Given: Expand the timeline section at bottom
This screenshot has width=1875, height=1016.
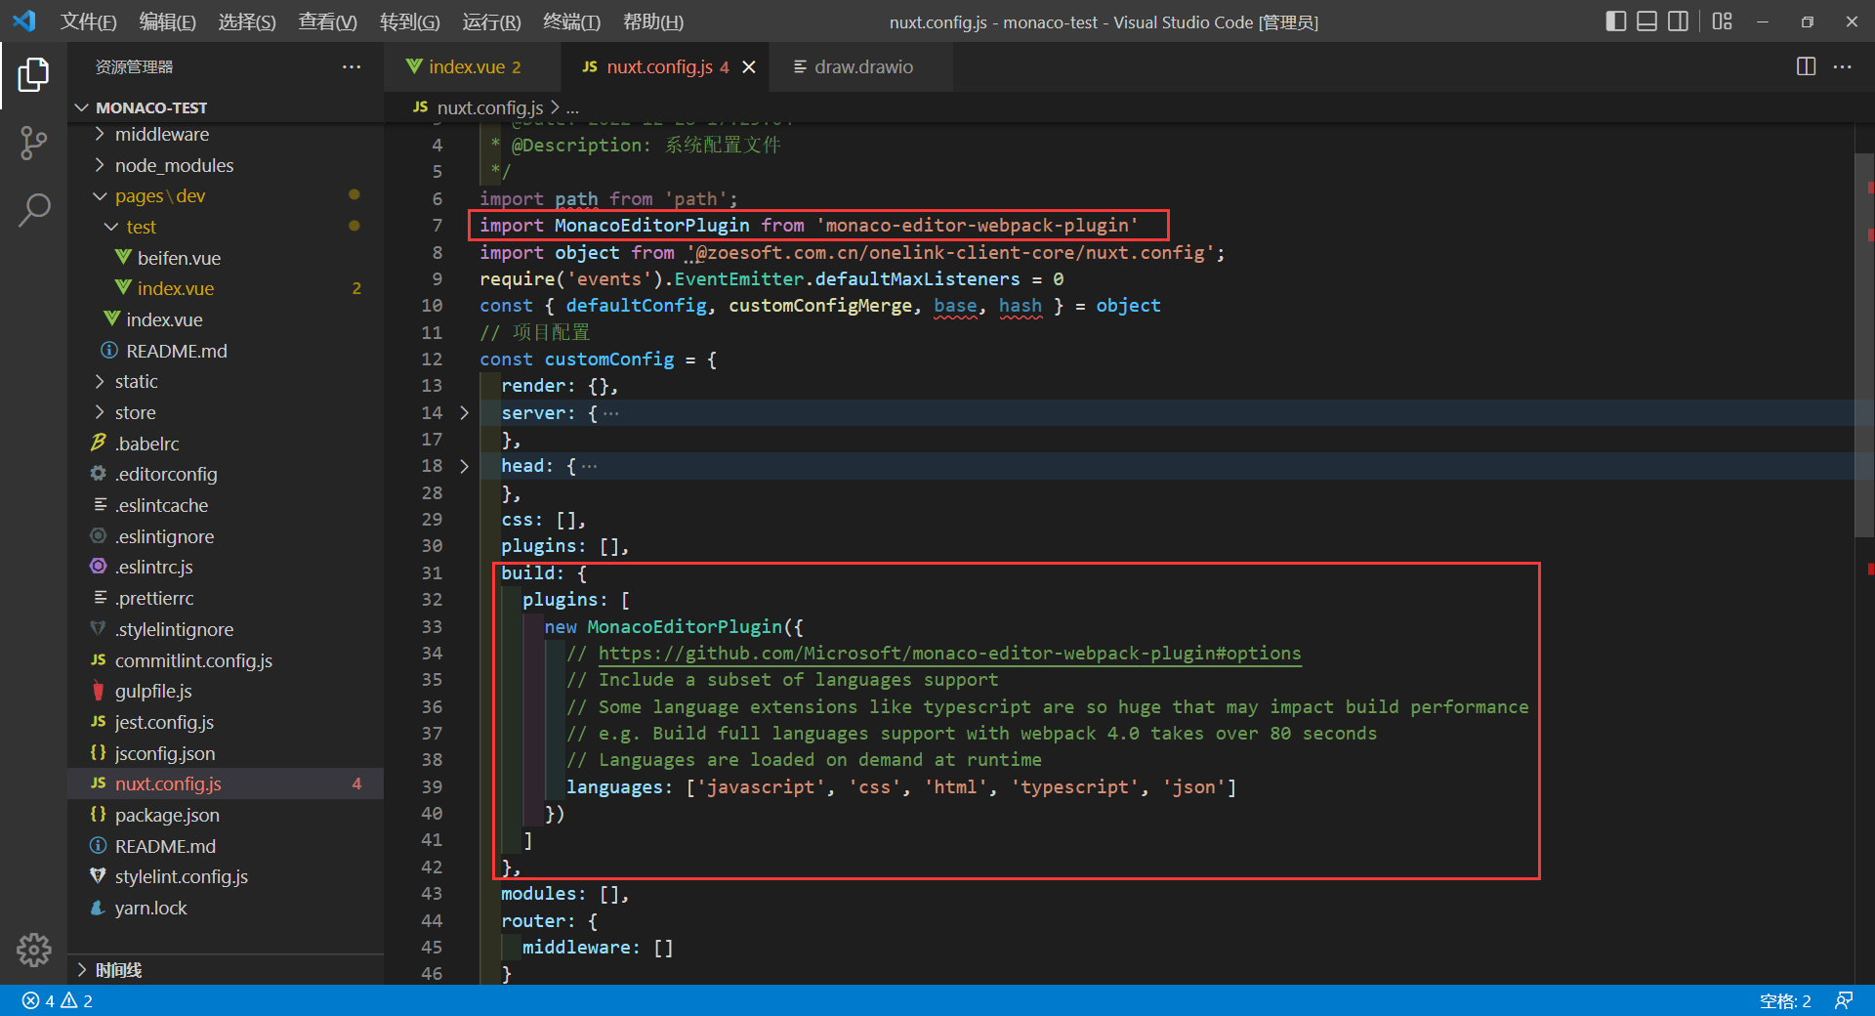Looking at the screenshot, I should click(x=118, y=970).
